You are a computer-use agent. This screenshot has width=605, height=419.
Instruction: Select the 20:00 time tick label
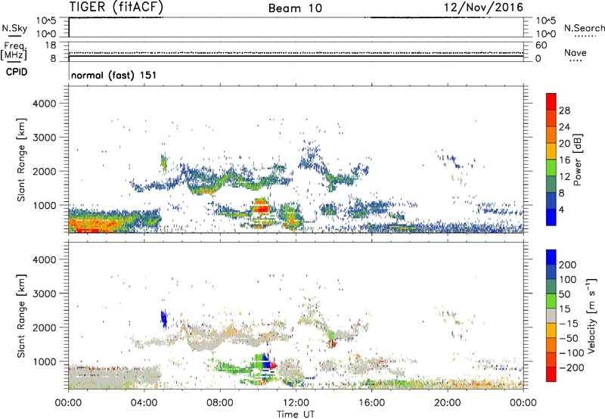[x=448, y=403]
